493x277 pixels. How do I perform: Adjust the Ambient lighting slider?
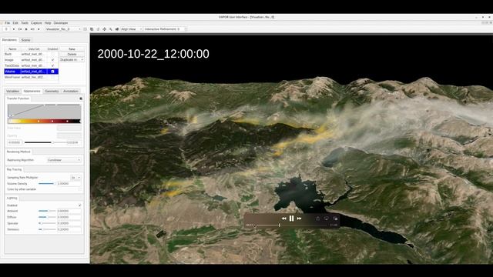[x=47, y=211]
